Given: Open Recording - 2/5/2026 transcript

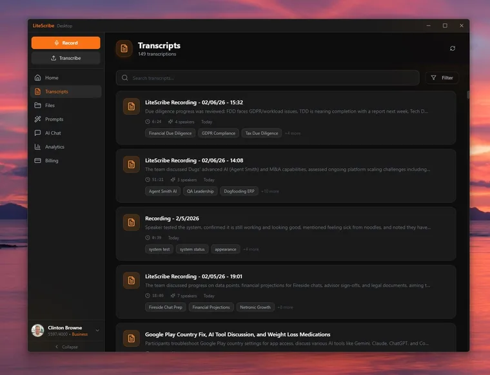Looking at the screenshot, I should 286,234.
